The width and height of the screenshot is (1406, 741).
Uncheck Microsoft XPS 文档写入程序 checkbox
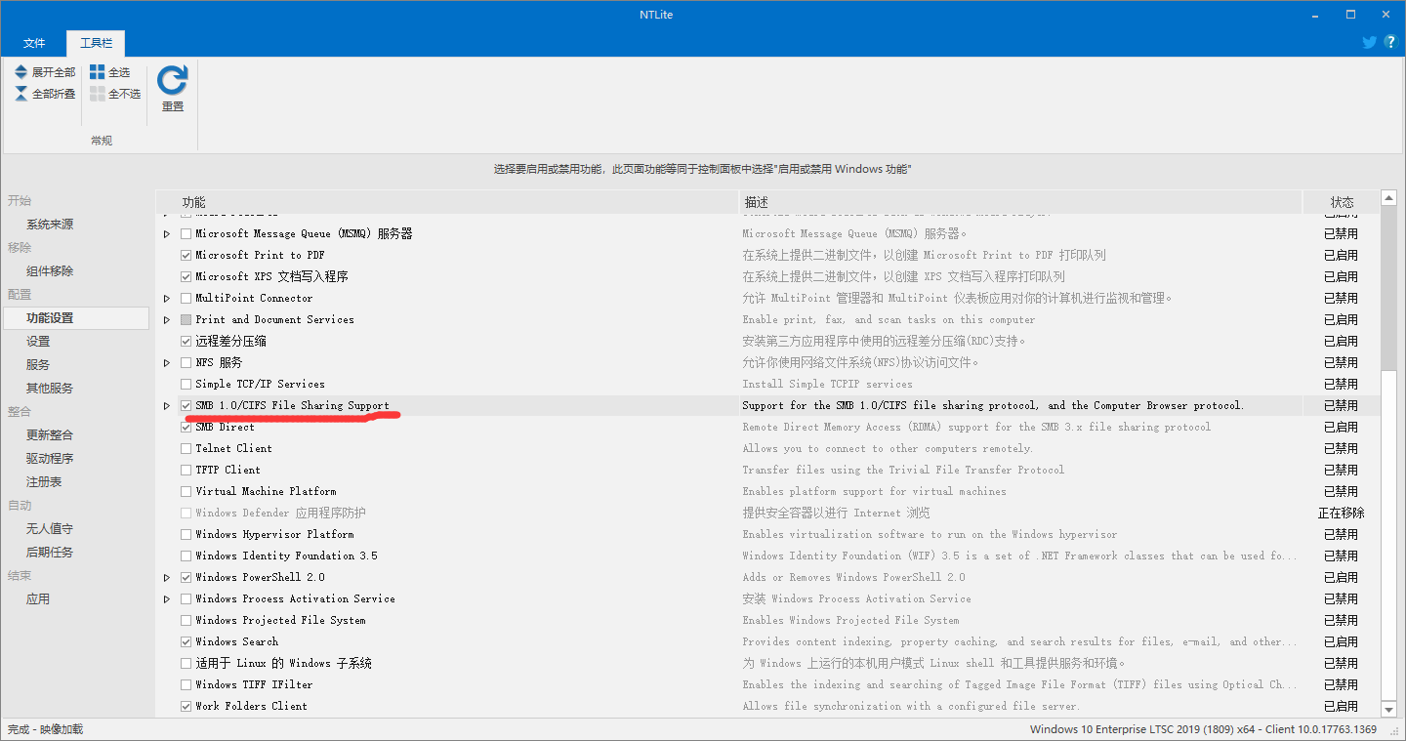[x=186, y=277]
